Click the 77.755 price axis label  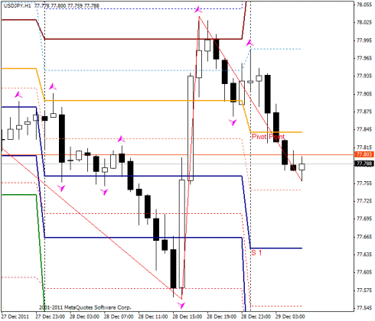coord(364,183)
